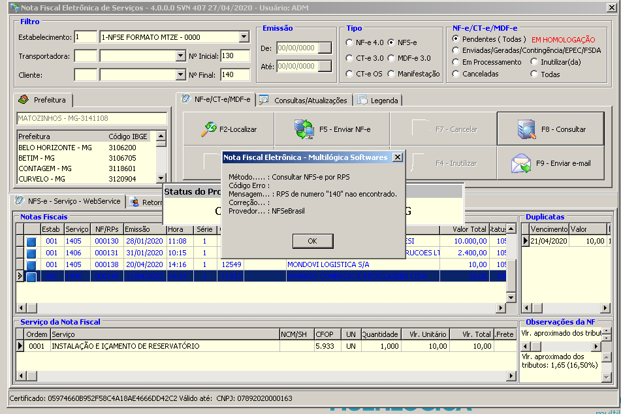Screen dimensions: 621x414
Task: Click the Nº Inicial input field
Action: (x=235, y=56)
